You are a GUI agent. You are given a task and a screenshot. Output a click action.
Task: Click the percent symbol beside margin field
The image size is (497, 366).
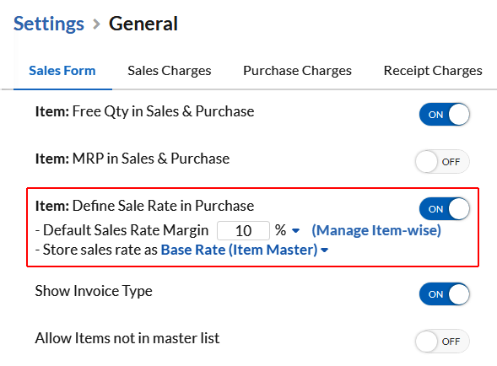tap(280, 230)
